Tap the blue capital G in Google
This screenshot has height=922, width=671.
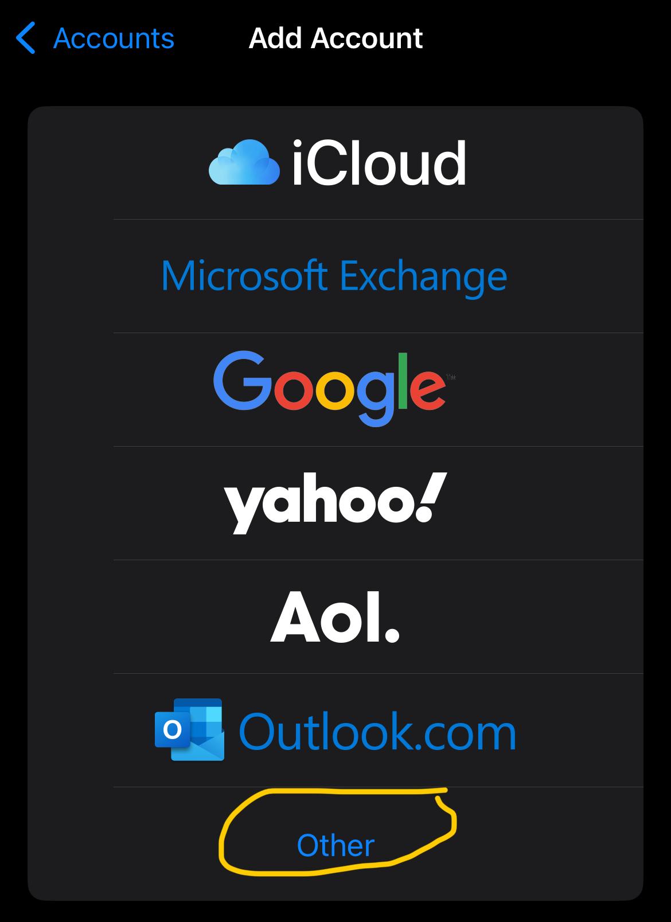(x=242, y=379)
